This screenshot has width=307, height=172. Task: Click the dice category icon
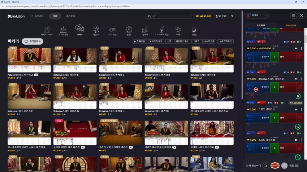[x=112, y=31]
